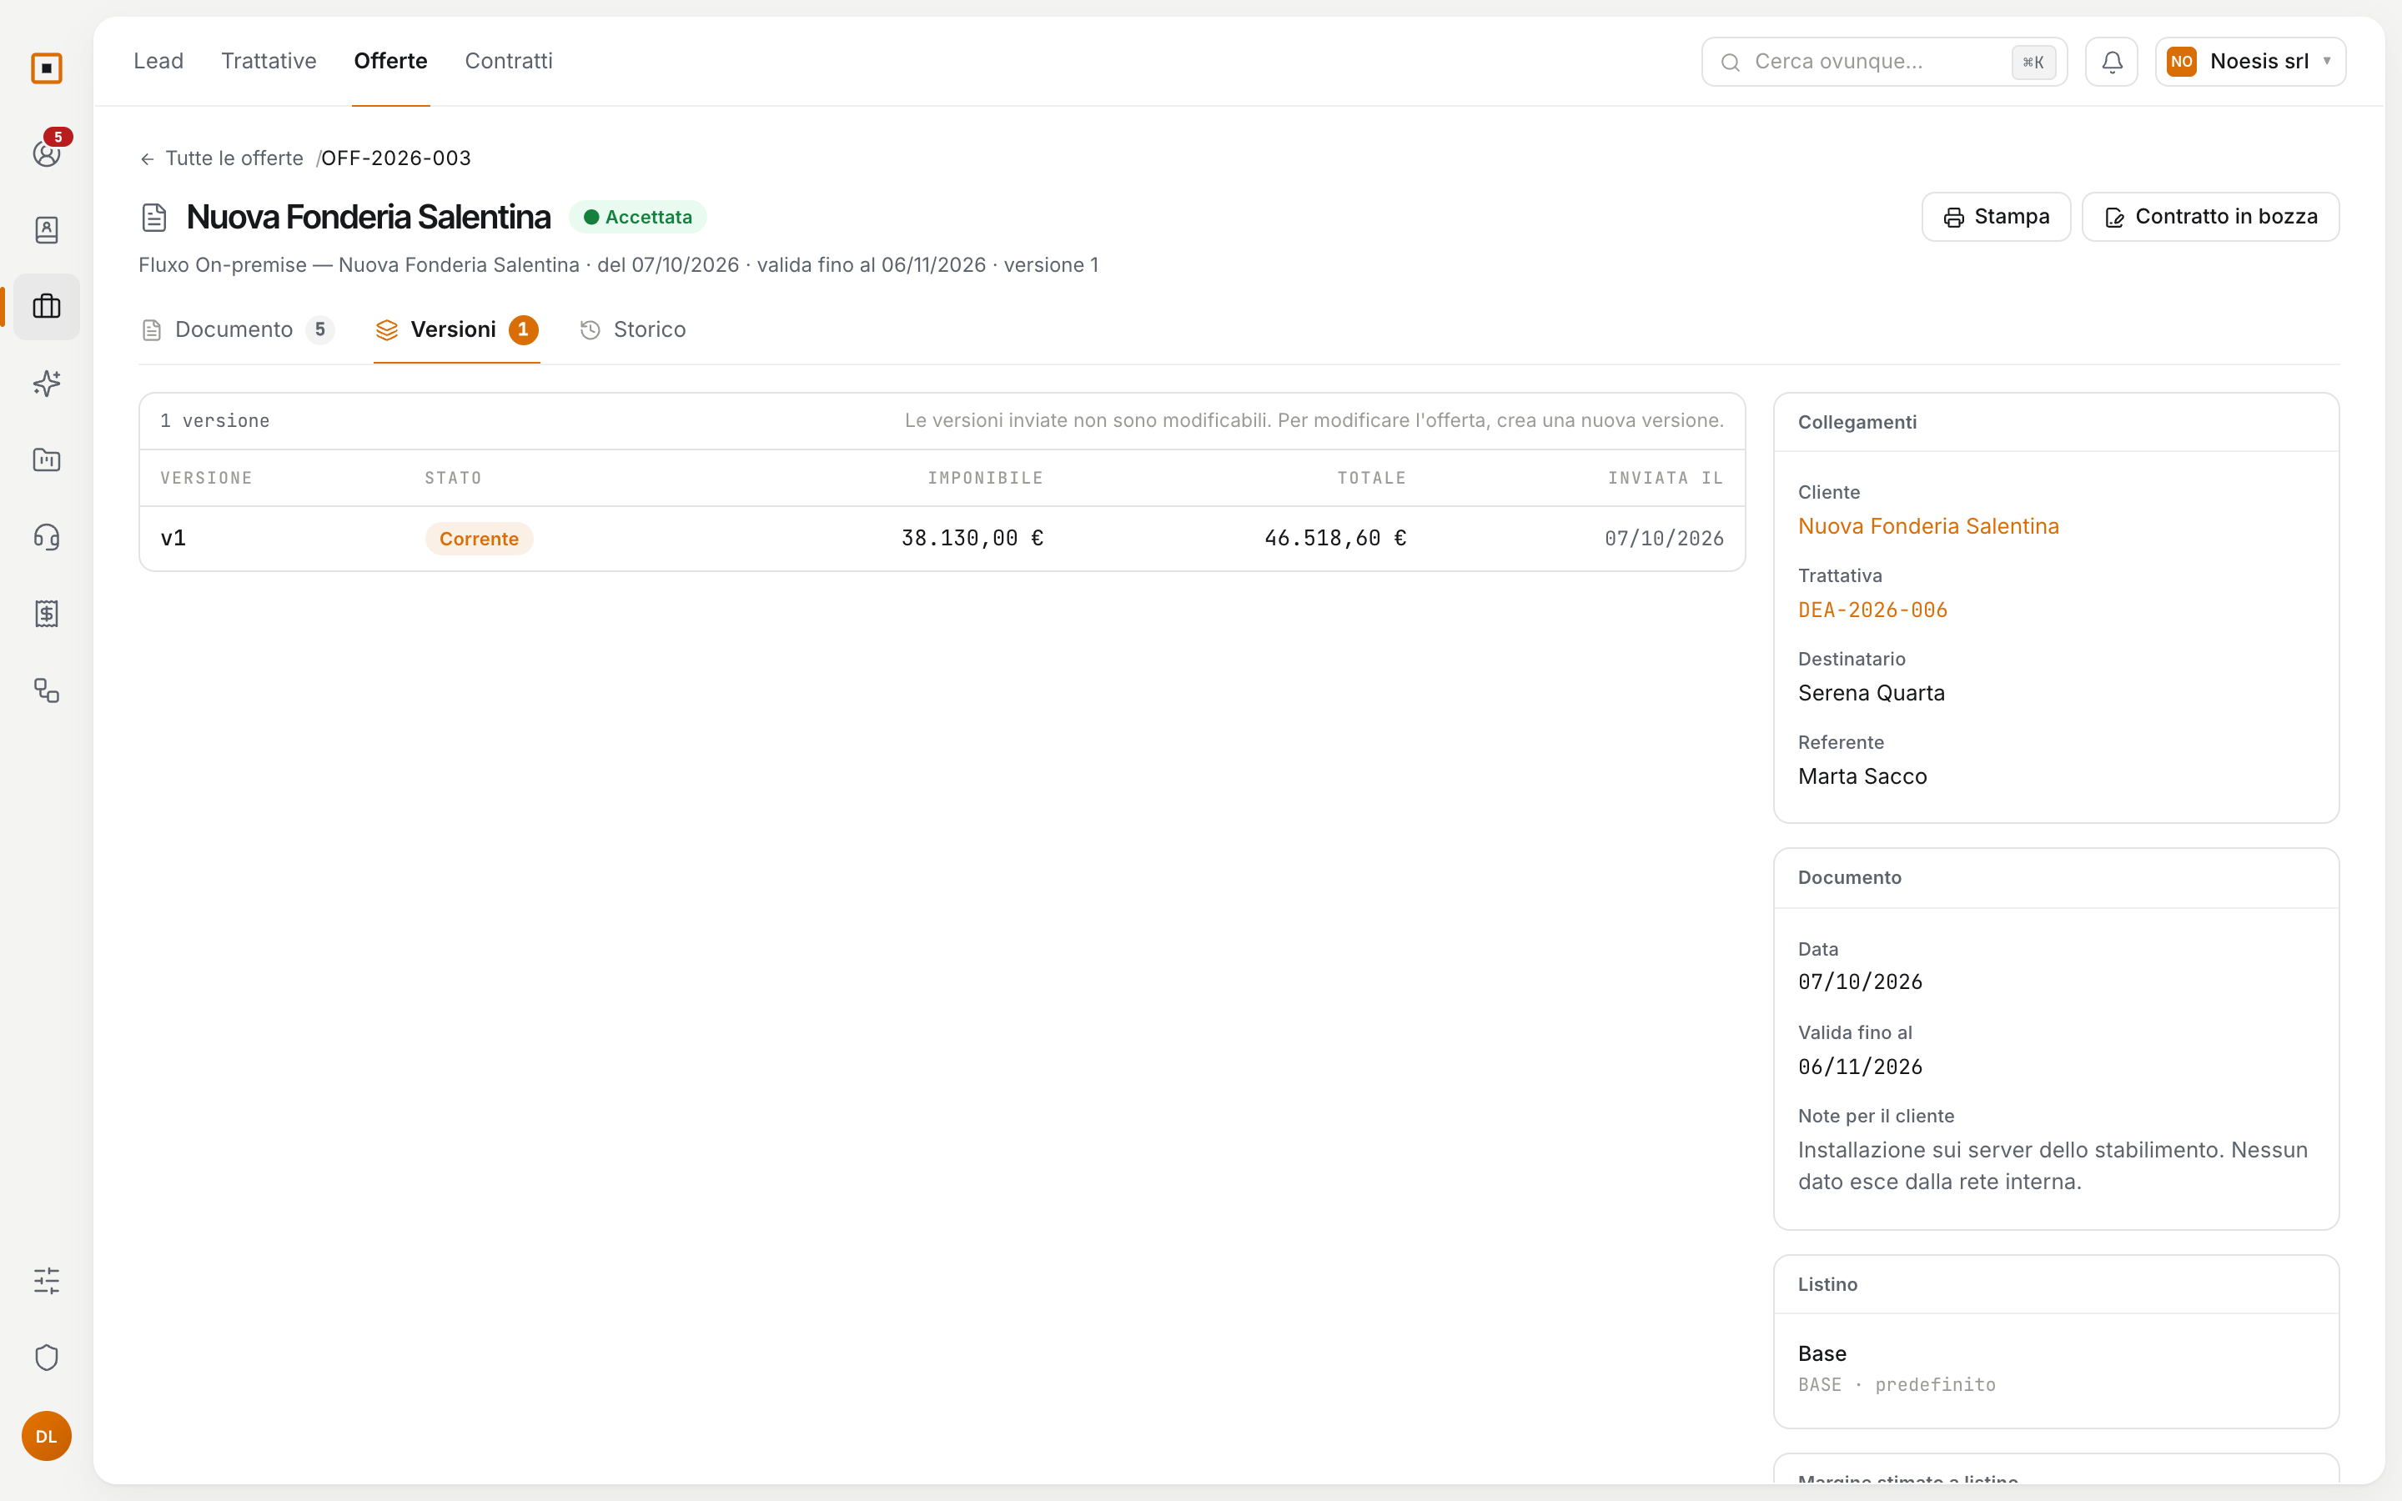Image resolution: width=2402 pixels, height=1501 pixels.
Task: Click the Serena Quarta recipient name
Action: click(x=1872, y=693)
